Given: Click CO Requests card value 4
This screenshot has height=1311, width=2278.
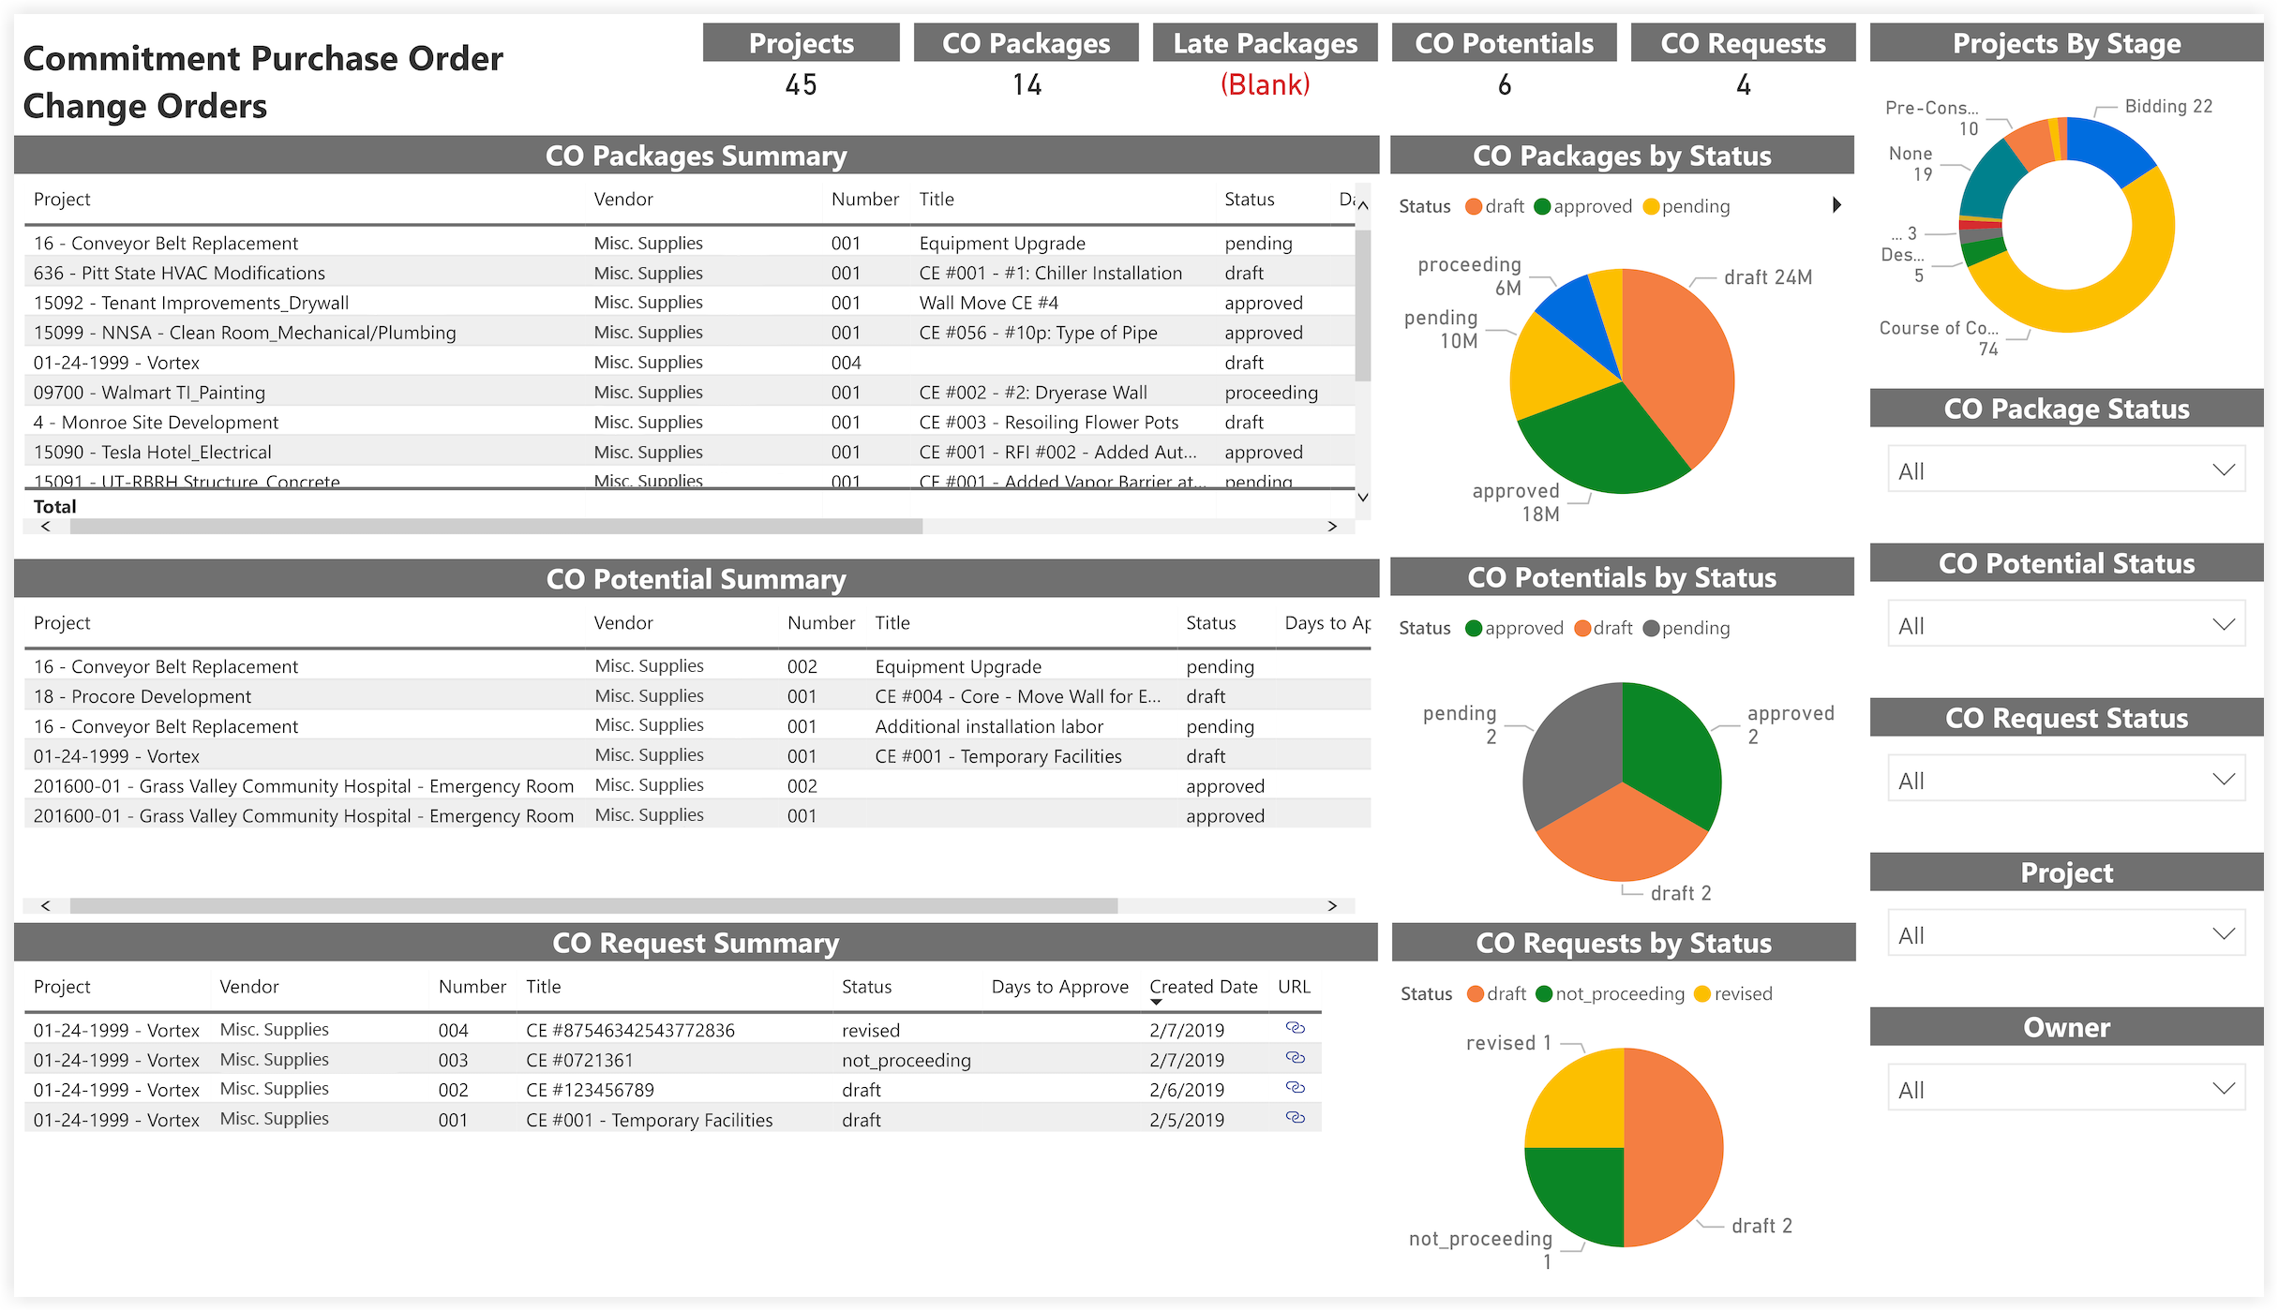Looking at the screenshot, I should pos(1743,85).
